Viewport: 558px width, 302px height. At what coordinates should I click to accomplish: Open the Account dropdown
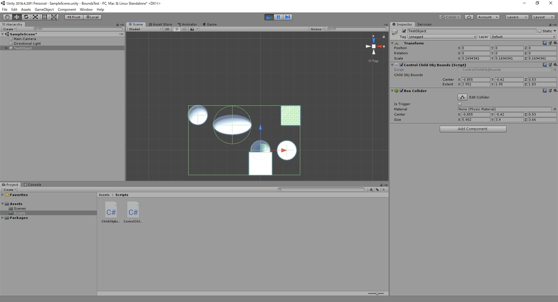click(x=488, y=17)
